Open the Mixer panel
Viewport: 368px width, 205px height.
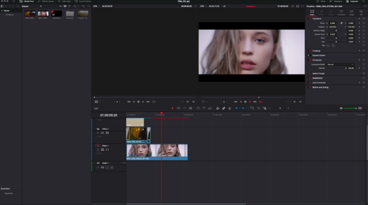pyautogui.click(x=322, y=2)
